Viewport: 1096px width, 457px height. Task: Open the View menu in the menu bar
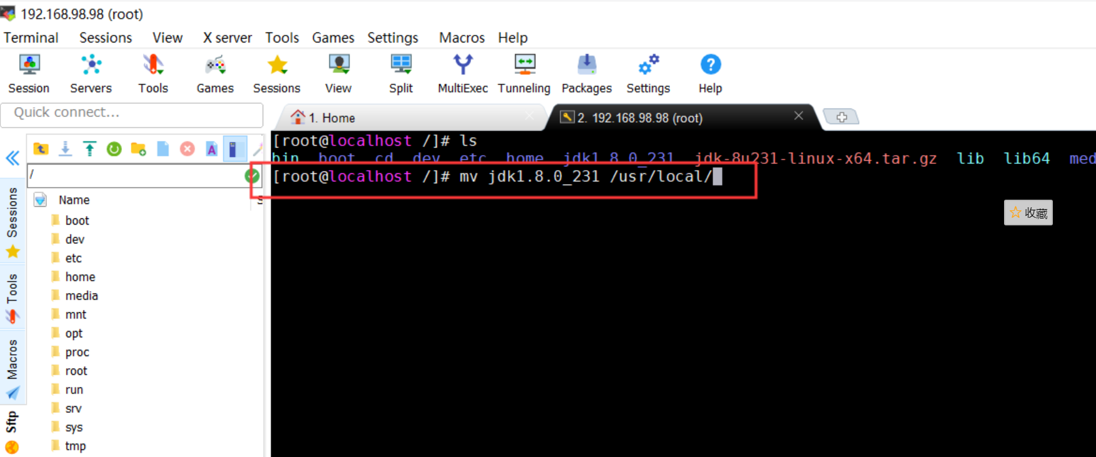[x=168, y=38]
